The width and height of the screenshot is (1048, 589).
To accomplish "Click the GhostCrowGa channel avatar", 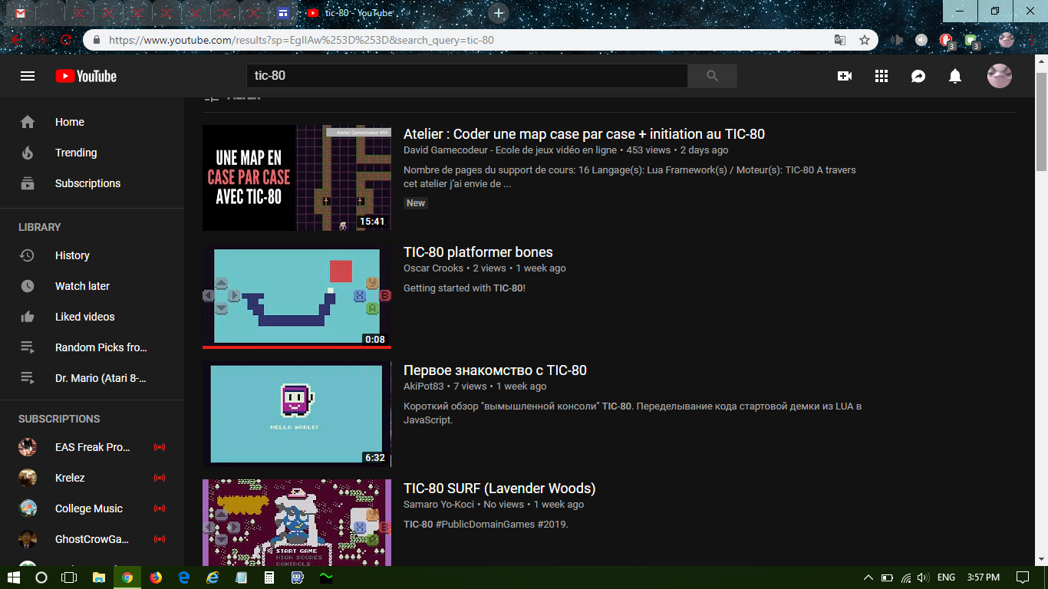I will 28,539.
